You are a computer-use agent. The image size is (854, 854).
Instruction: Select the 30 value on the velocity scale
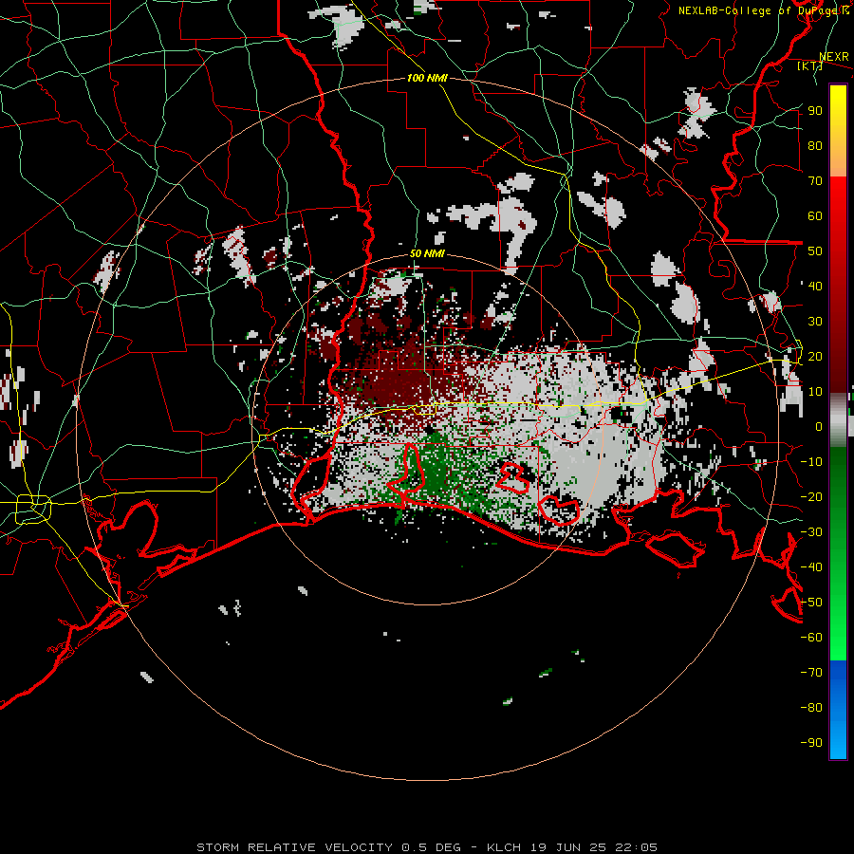coord(815,322)
